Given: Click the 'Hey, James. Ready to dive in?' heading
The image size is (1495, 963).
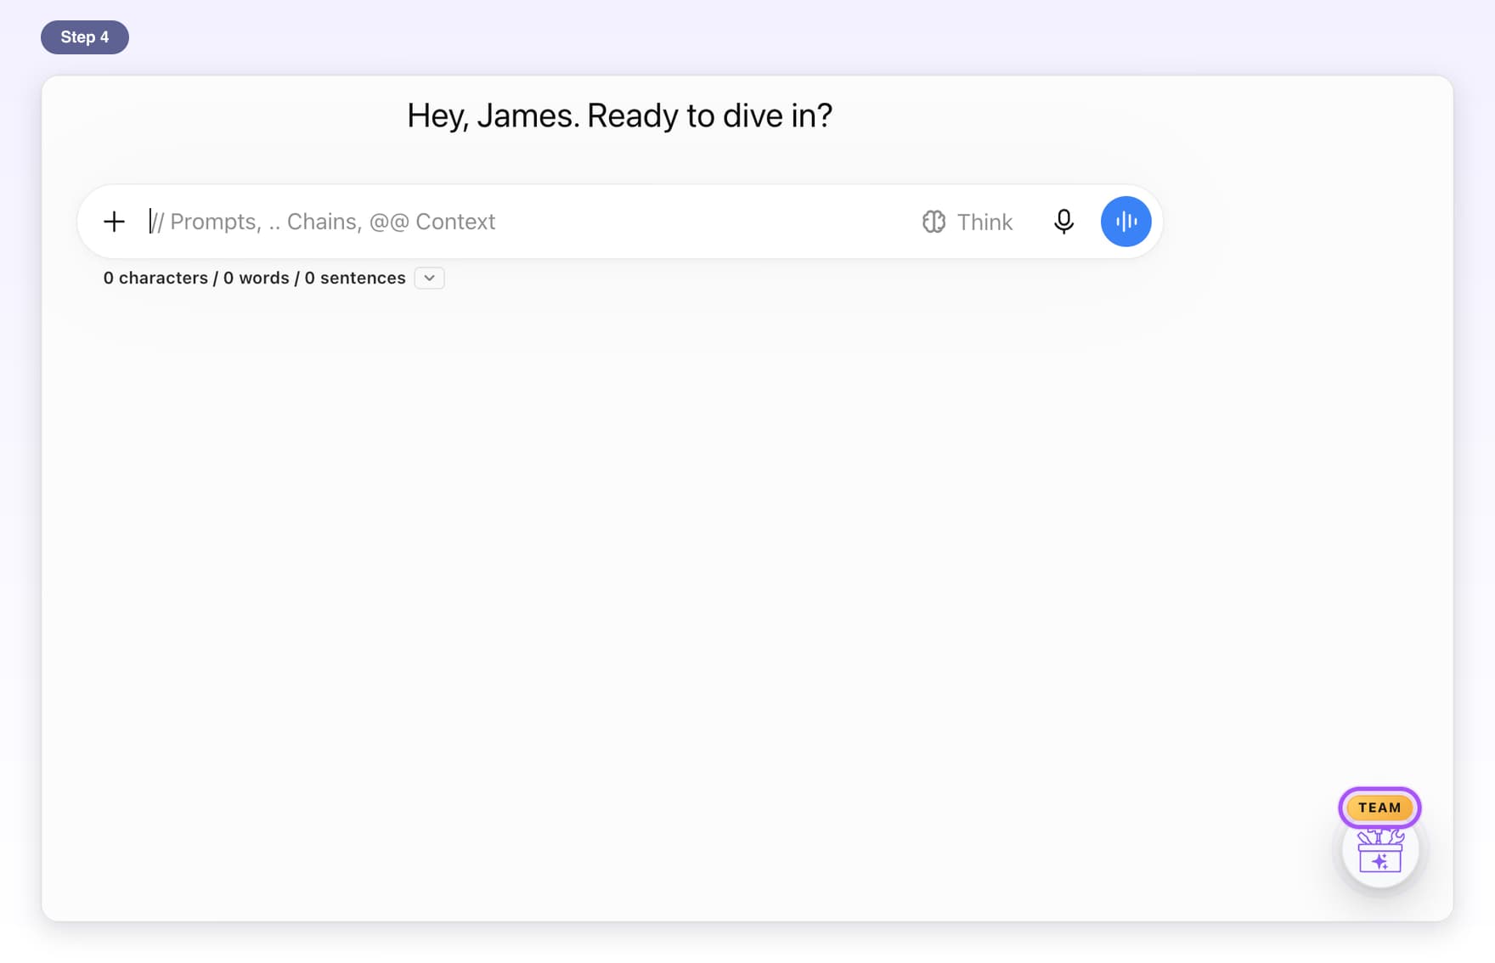Looking at the screenshot, I should tap(619, 116).
